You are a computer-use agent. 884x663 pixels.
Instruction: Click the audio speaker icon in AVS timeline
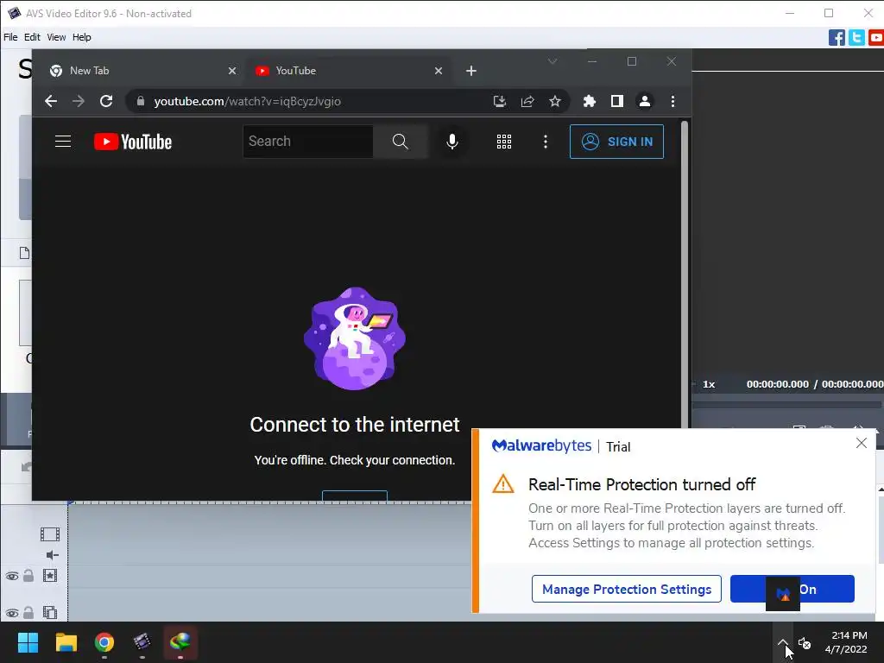pos(52,555)
